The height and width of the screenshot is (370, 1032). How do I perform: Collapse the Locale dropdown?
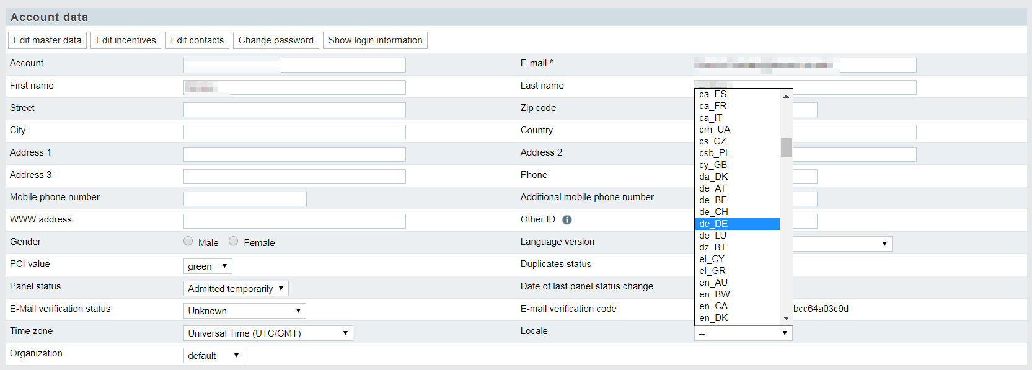pos(743,333)
